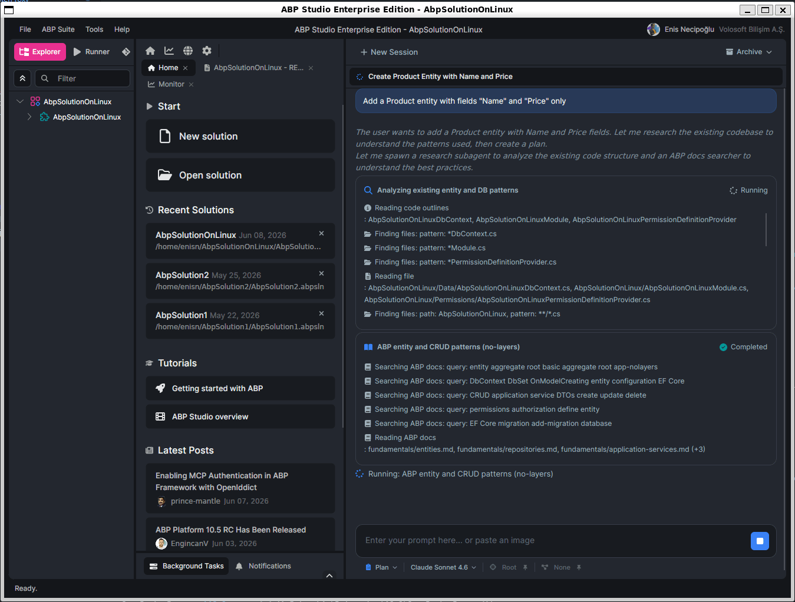The image size is (795, 602).
Task: Click the magnifier icon of Analyzing existing entity
Action: click(368, 190)
